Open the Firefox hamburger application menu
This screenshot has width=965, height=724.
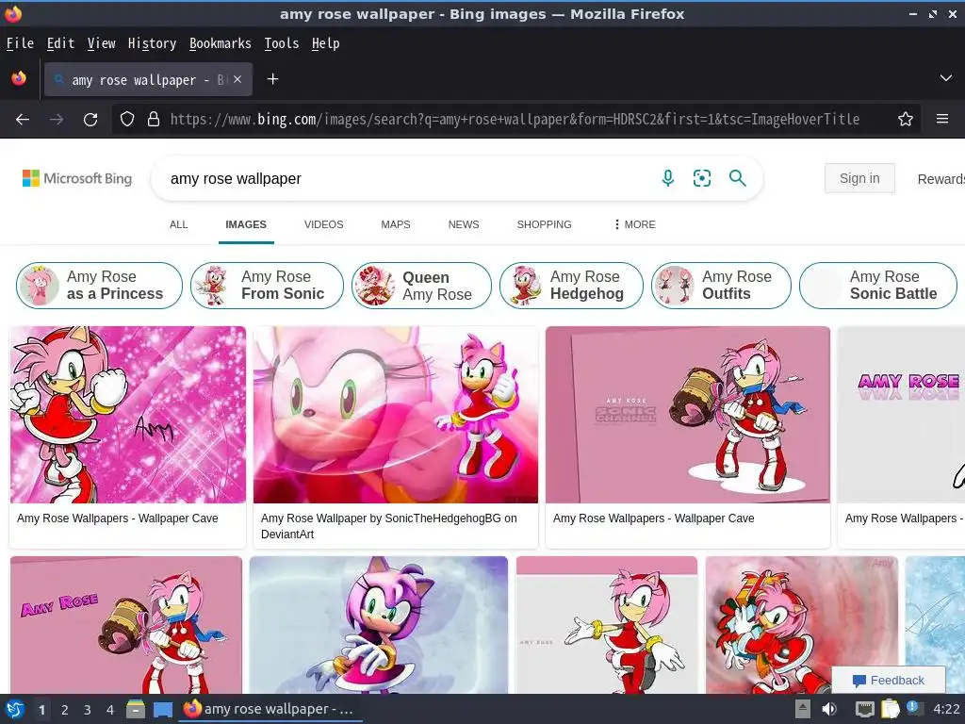pyautogui.click(x=942, y=119)
